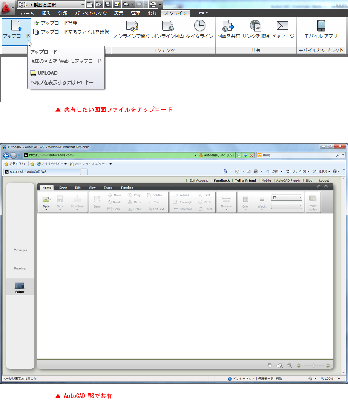Viewport: 348px width, 413px height.
Task: Click the Logout link
Action: (324, 180)
